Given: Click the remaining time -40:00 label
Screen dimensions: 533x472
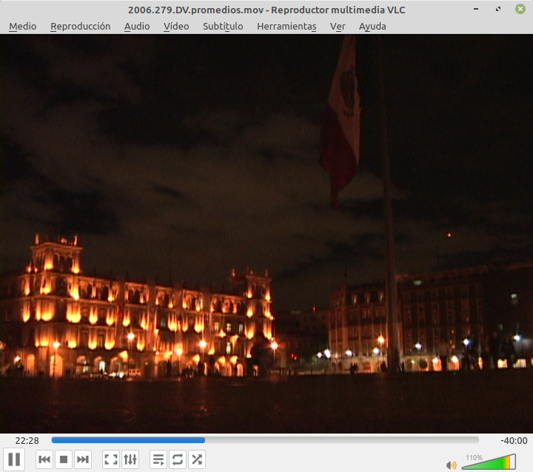Looking at the screenshot, I should (514, 440).
